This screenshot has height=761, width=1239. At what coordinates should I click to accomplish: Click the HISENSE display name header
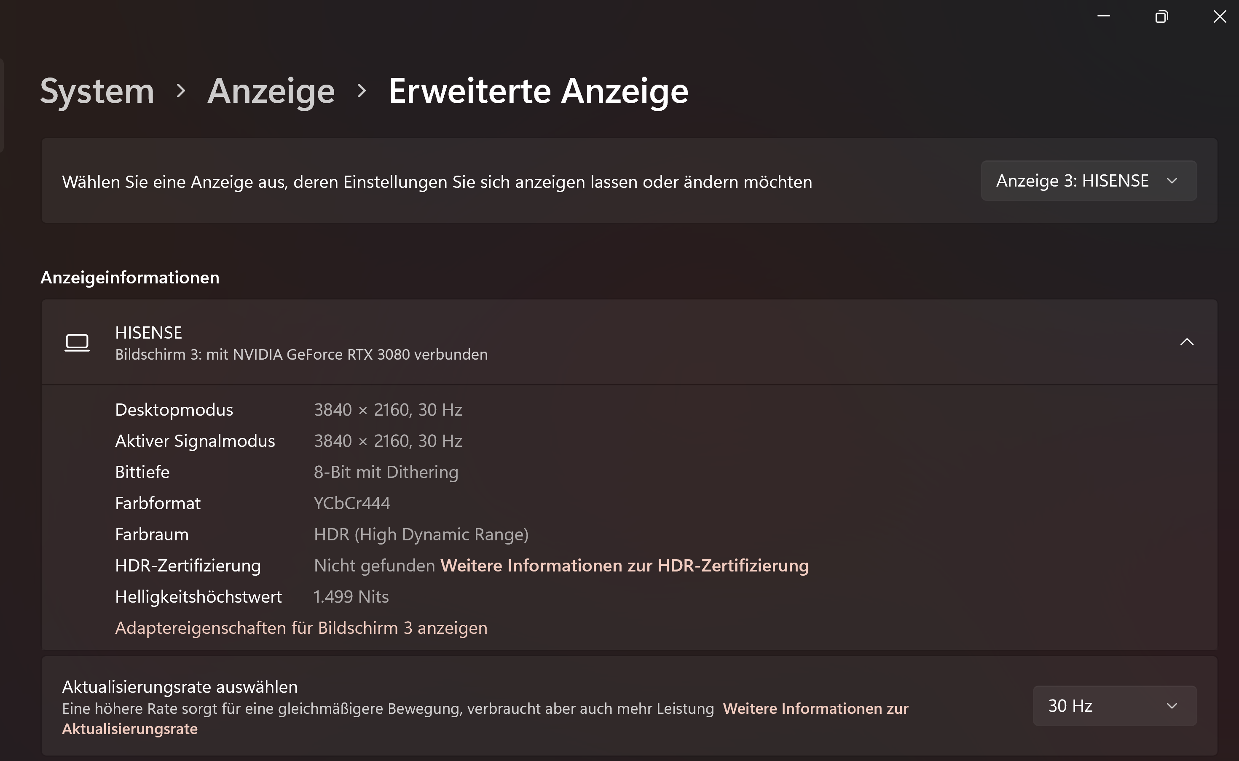tap(149, 333)
